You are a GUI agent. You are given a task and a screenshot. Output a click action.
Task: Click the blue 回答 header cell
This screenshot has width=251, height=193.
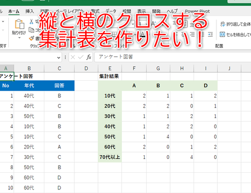(59, 85)
